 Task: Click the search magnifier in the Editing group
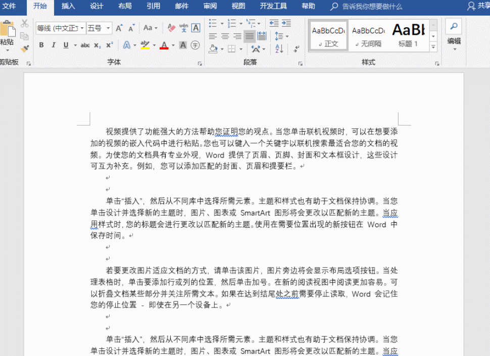coord(454,26)
